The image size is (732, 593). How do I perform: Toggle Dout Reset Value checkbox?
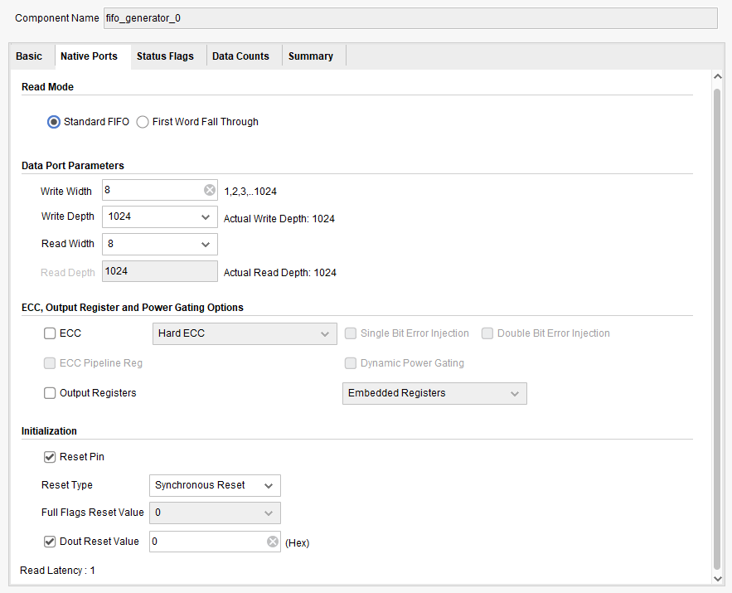pyautogui.click(x=50, y=542)
